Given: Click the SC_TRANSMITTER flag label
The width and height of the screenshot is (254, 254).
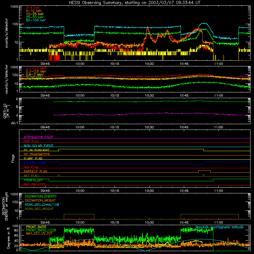Looking at the screenshot, I should [37, 154].
